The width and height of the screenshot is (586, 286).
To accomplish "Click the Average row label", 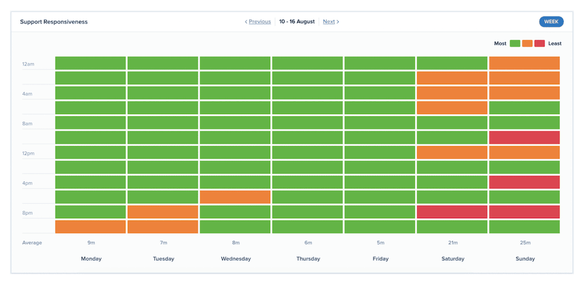I will point(32,243).
